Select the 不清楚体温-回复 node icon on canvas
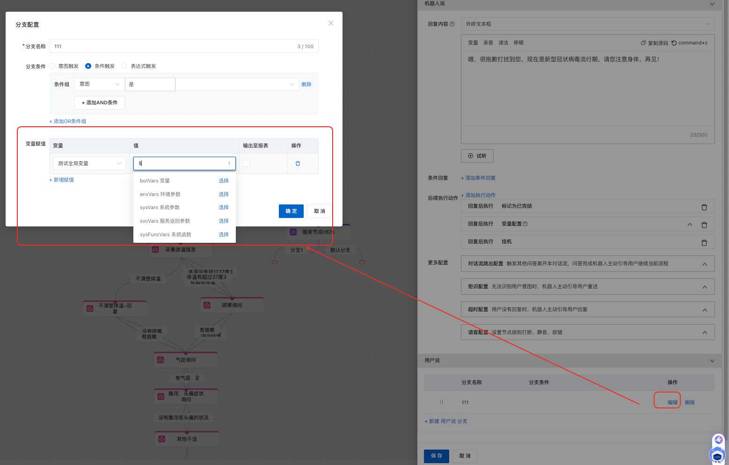 tap(90, 308)
